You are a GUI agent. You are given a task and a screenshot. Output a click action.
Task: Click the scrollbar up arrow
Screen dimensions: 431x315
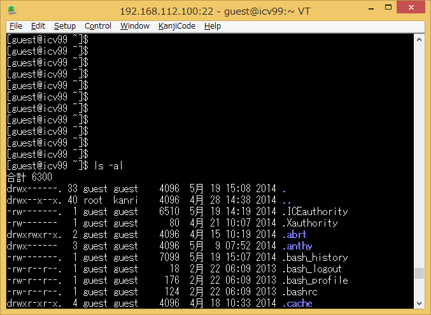419,39
